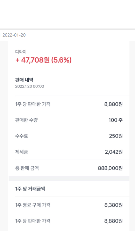Click the 250원 fee amount
Viewport: 135px width, 231px height.
[x=116, y=136]
